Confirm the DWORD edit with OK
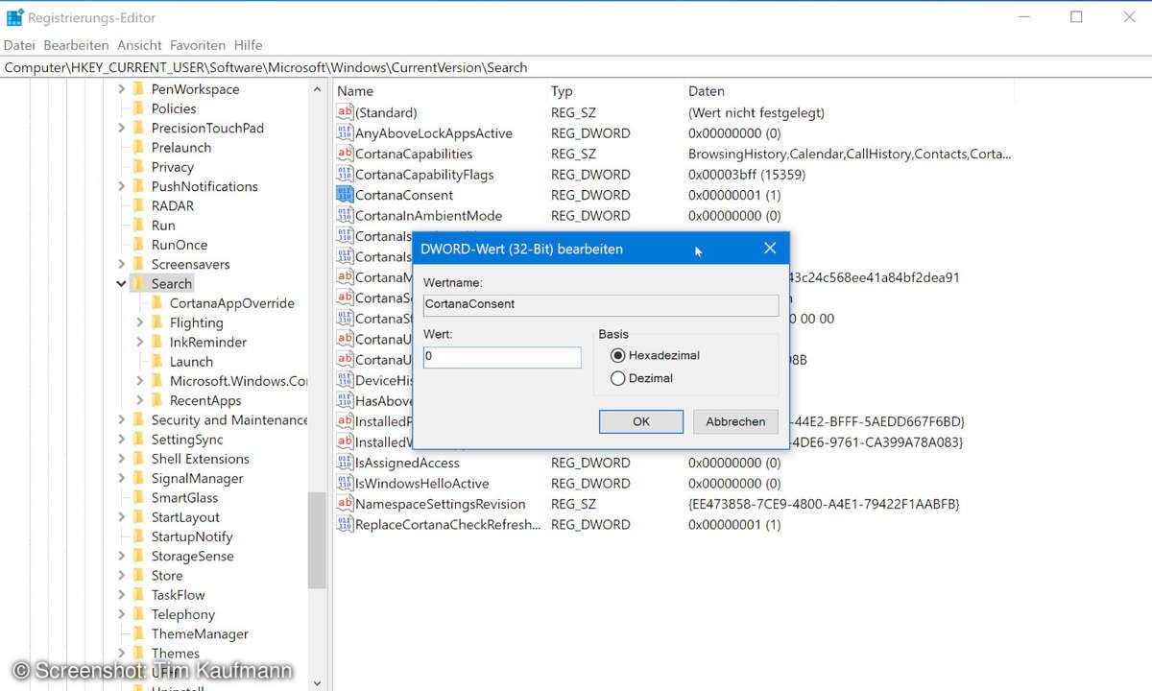This screenshot has width=1152, height=691. 641,421
